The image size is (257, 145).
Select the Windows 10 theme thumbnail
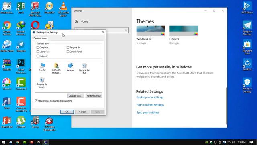click(x=151, y=31)
